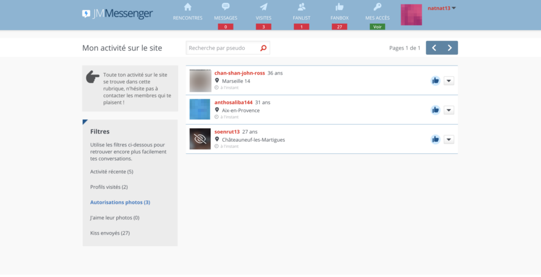
Task: Click Fanbox counter badge 27
Action: [340, 26]
